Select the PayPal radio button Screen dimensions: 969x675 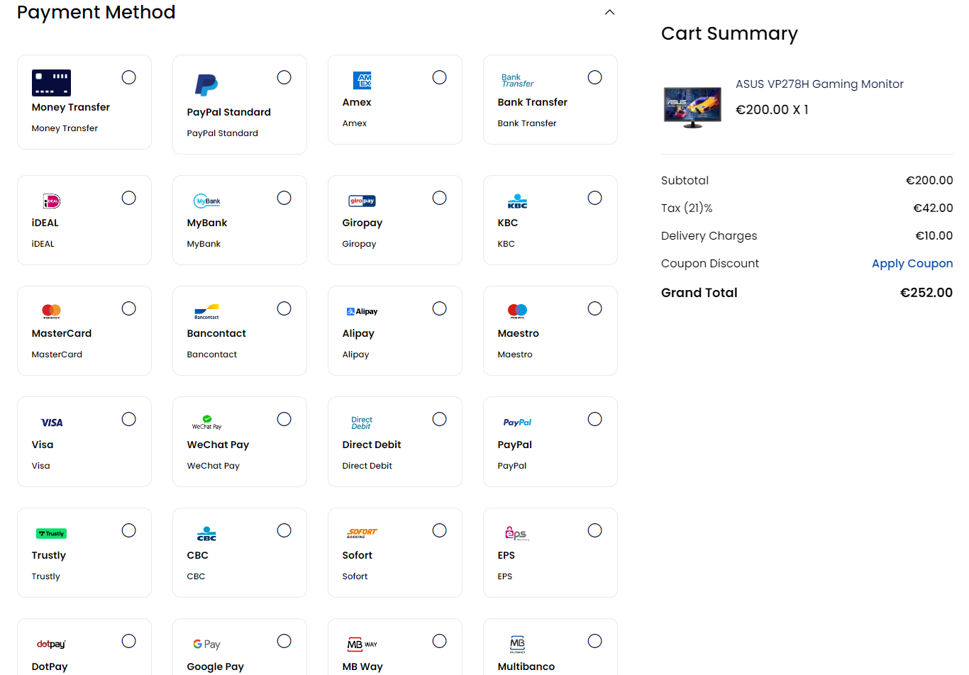pyautogui.click(x=595, y=419)
